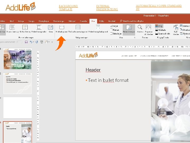Click the AddLife logo on the slide

point(88,55)
